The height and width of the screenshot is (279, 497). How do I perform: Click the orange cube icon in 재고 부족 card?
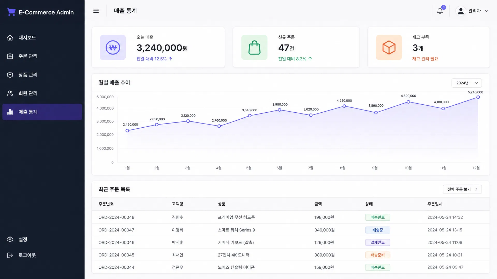389,48
